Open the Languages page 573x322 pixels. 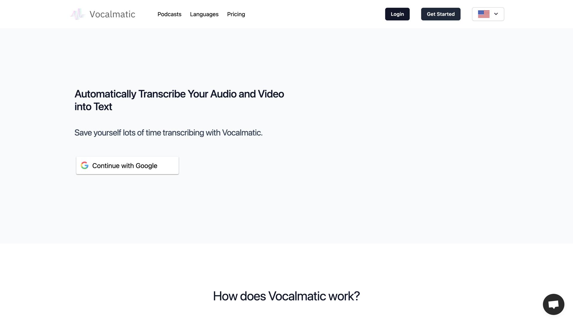coord(204,14)
